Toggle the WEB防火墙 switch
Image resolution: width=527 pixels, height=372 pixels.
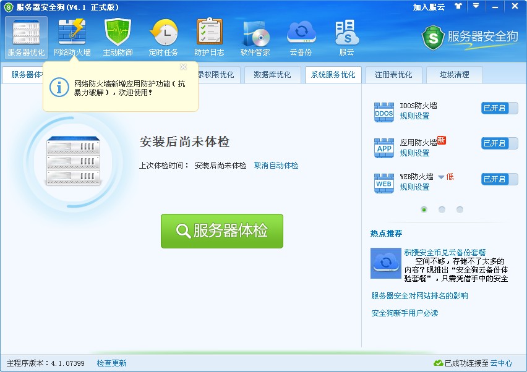pyautogui.click(x=499, y=179)
